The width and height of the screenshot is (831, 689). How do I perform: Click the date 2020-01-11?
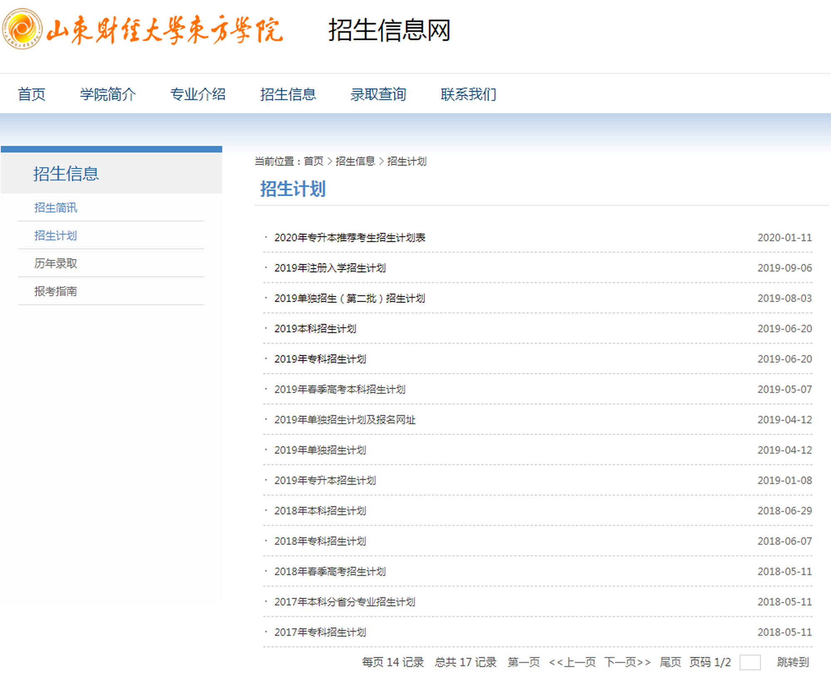click(784, 238)
